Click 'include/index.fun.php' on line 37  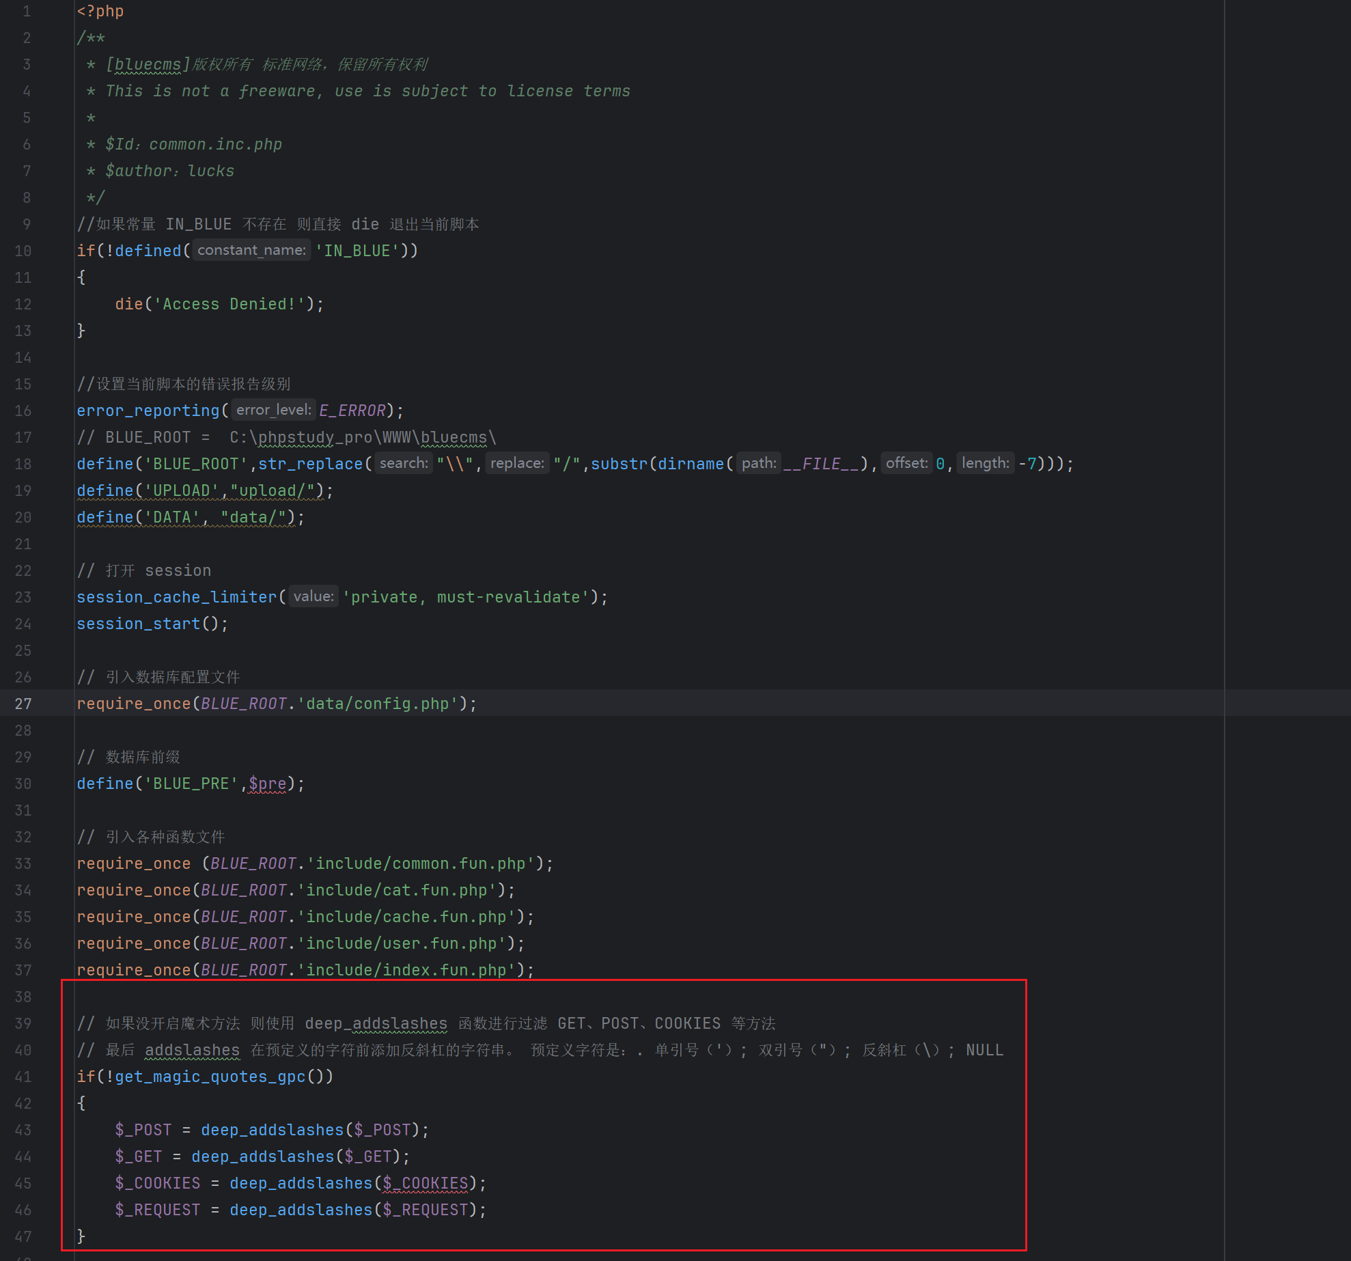click(x=406, y=970)
